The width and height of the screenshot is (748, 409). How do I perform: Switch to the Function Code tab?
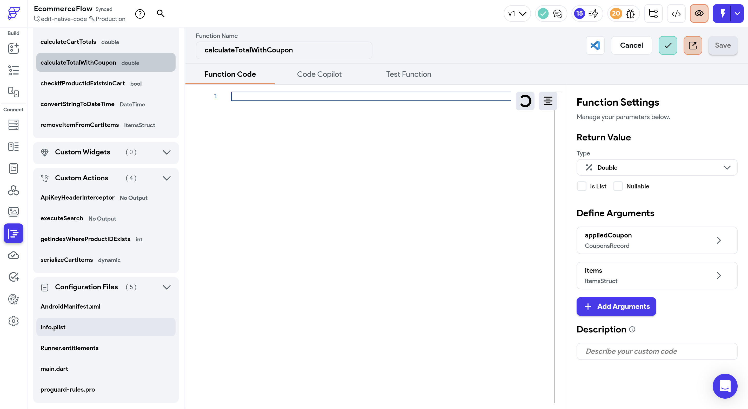pyautogui.click(x=230, y=74)
